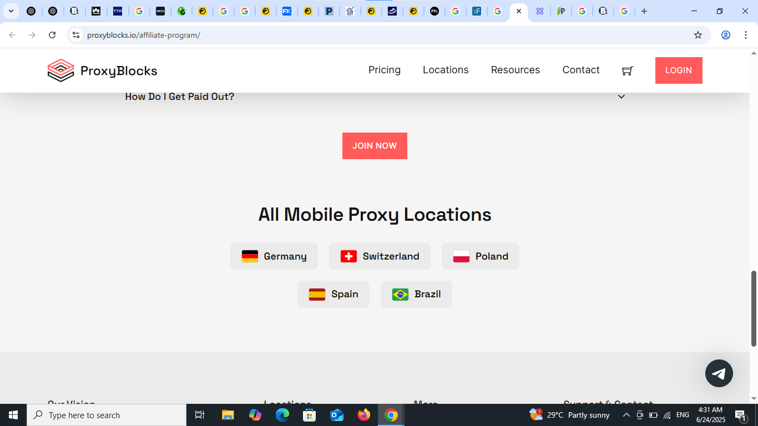Screen dimensions: 758x426
Task: Click the All Mobile Proxy Locations heading
Action: tap(375, 215)
